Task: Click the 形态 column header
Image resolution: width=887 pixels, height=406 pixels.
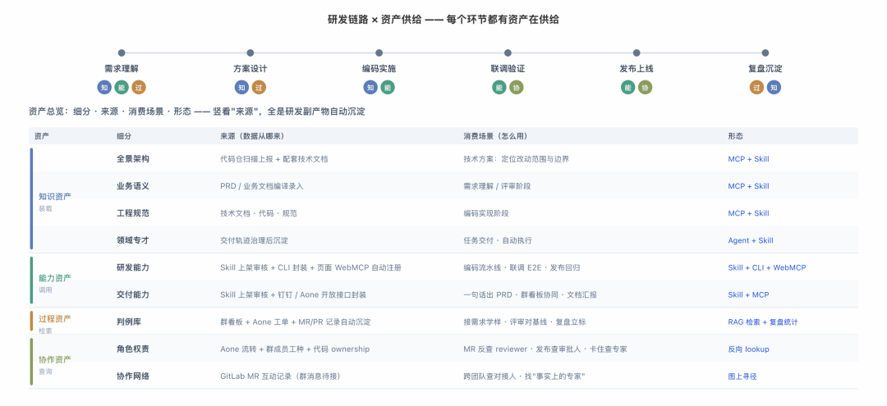Action: click(735, 136)
